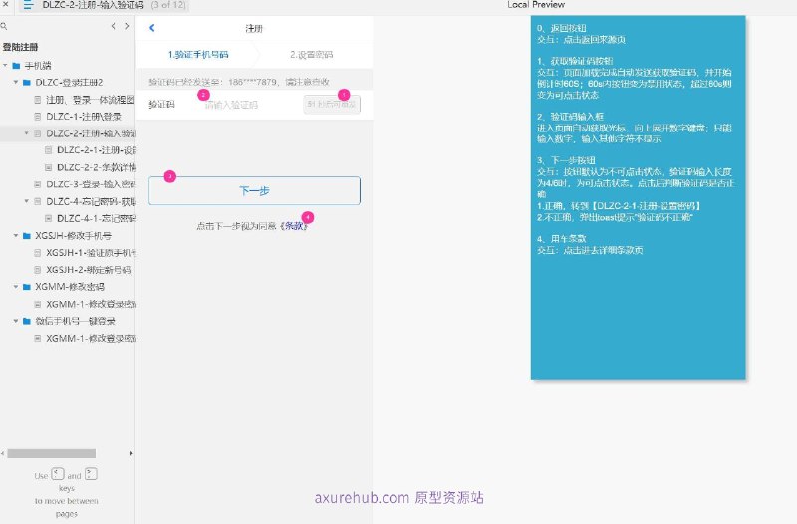Click the 手机端 folder icon
Image resolution: width=797 pixels, height=524 pixels.
(x=16, y=66)
